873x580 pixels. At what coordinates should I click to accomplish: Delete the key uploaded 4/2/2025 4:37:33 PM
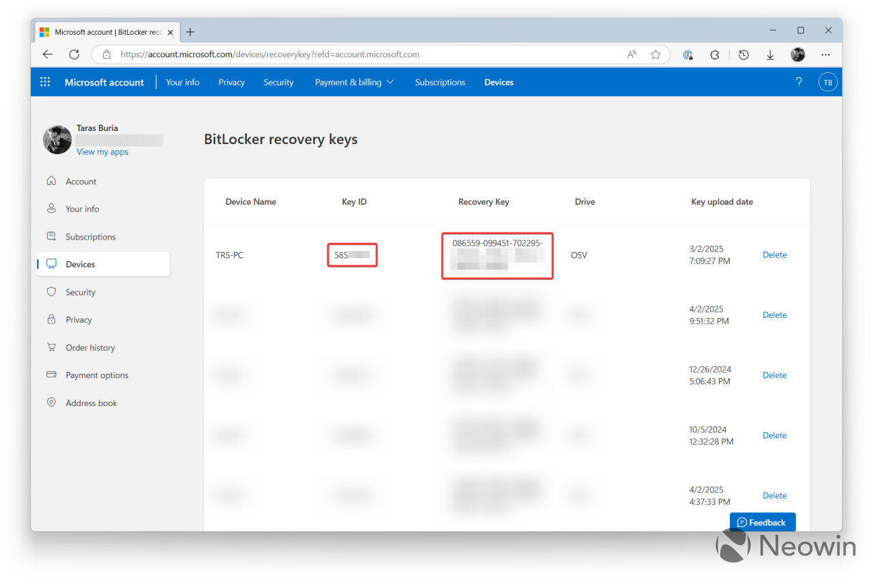click(774, 495)
